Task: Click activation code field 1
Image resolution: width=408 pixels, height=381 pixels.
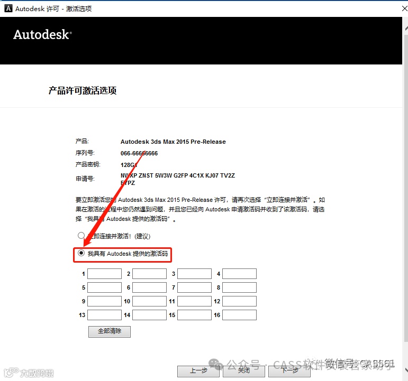Action: point(104,274)
